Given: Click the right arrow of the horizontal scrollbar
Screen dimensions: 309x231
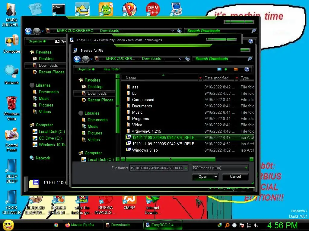Looking at the screenshot, I should (251, 159).
